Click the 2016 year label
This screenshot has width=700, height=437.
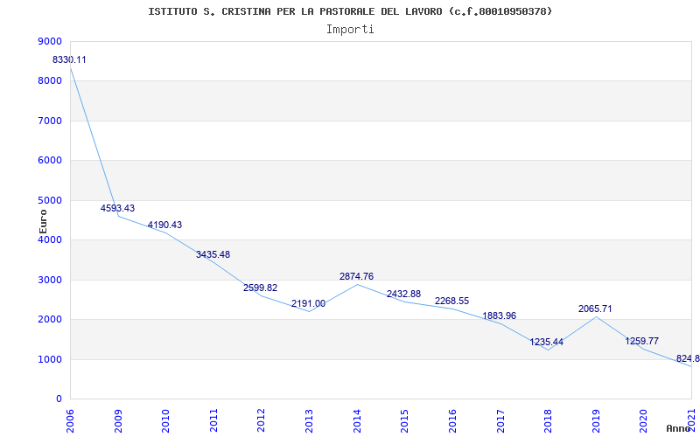click(x=452, y=420)
